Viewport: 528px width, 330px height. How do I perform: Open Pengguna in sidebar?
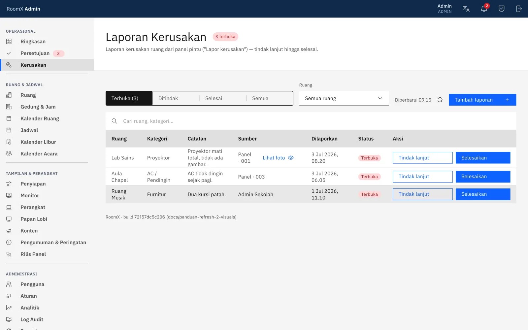[47, 284]
